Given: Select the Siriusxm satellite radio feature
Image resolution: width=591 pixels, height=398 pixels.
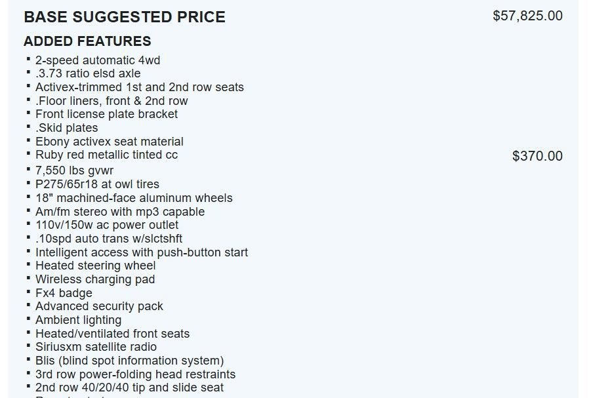Looking at the screenshot, I should pyautogui.click(x=96, y=347).
